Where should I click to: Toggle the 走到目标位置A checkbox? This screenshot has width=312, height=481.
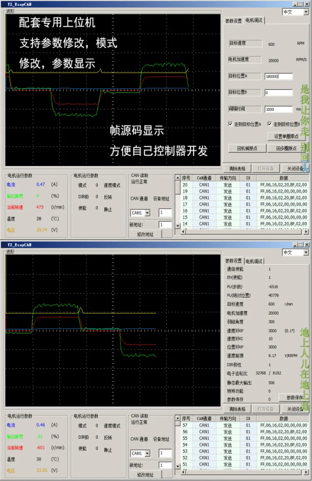pyautogui.click(x=230, y=124)
